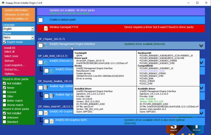Click the nested Intel Ethernet child row icon
This screenshot has height=135, width=211.
(x=52, y=71)
